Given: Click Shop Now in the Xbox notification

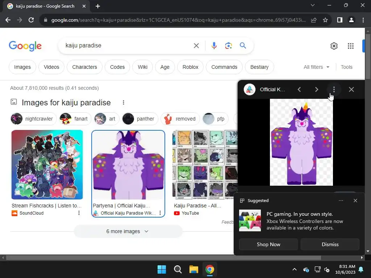Looking at the screenshot, I should [268, 244].
